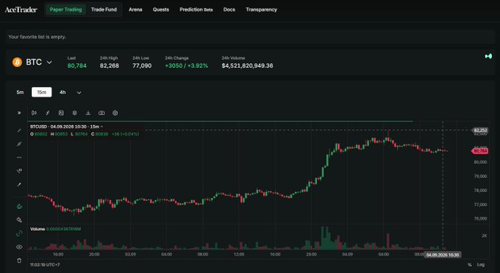Select the 15m timeframe
This screenshot has height=273, width=500.
[x=41, y=92]
